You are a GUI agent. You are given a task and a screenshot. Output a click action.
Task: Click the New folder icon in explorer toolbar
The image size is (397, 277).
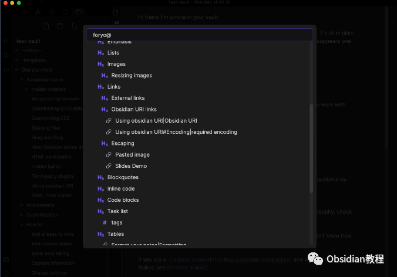point(60,26)
